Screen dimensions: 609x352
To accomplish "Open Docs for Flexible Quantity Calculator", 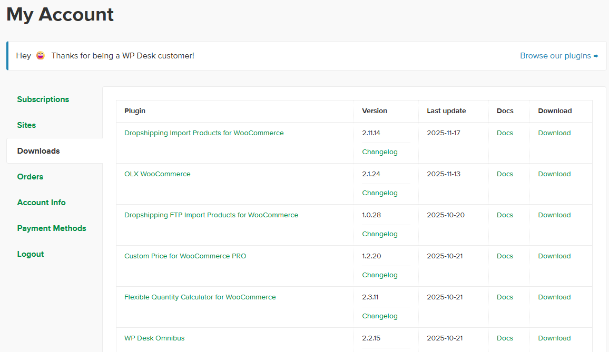I will coord(505,297).
